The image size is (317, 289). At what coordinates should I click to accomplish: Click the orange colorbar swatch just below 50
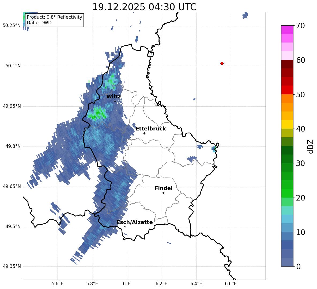tap(287, 99)
